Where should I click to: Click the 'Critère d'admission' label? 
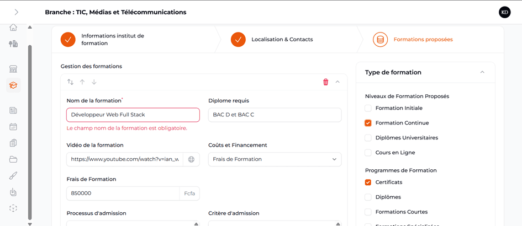point(234,213)
